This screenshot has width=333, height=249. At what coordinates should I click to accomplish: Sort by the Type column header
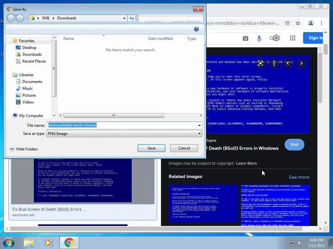(192, 39)
